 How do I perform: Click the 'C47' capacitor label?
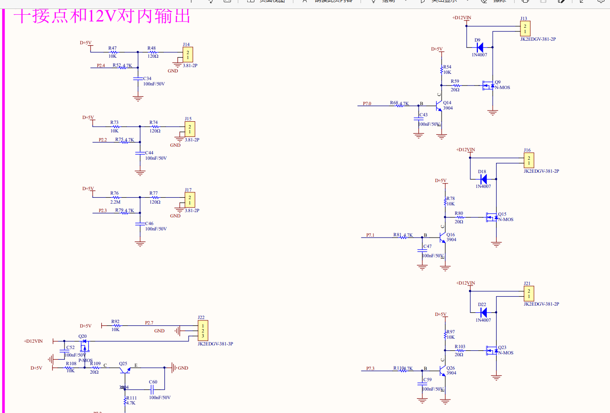pyautogui.click(x=427, y=246)
